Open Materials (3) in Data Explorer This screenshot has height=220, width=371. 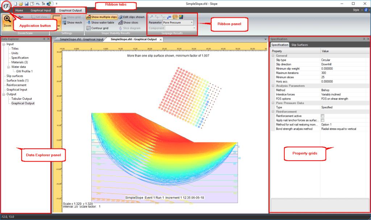[x=20, y=62]
